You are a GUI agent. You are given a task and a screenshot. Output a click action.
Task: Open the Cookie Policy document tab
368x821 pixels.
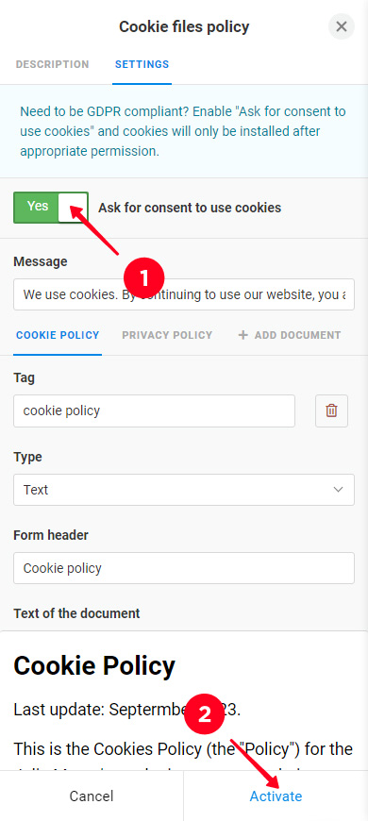coord(58,335)
